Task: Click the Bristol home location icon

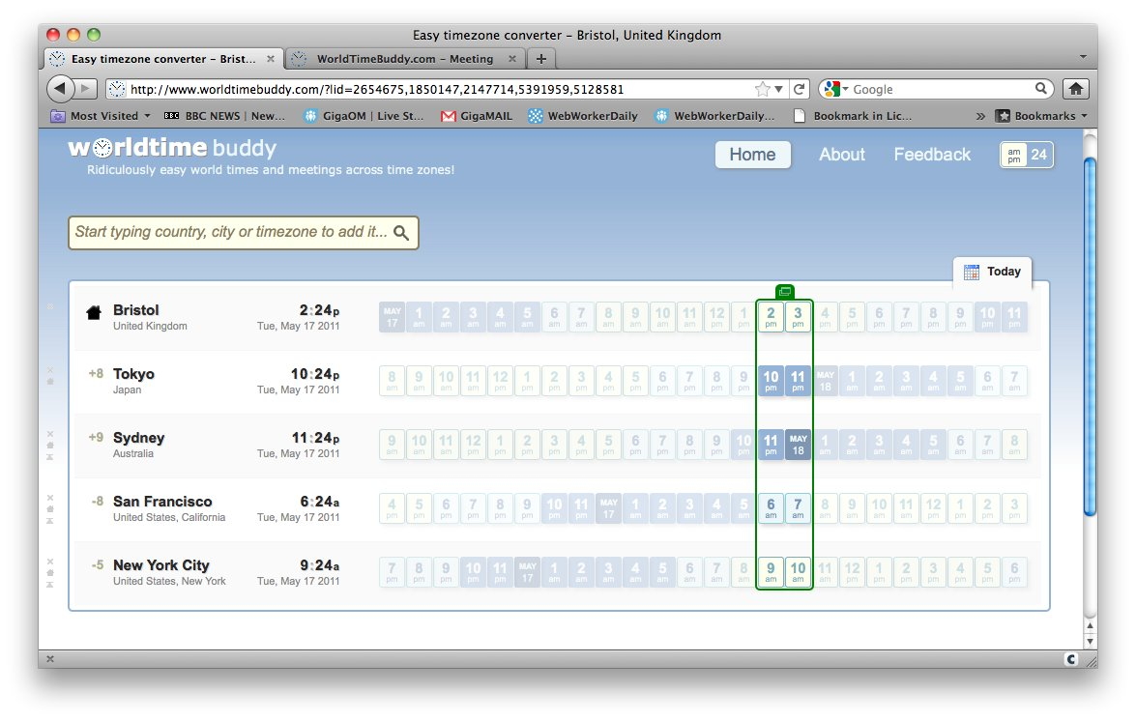Action: pos(94,313)
